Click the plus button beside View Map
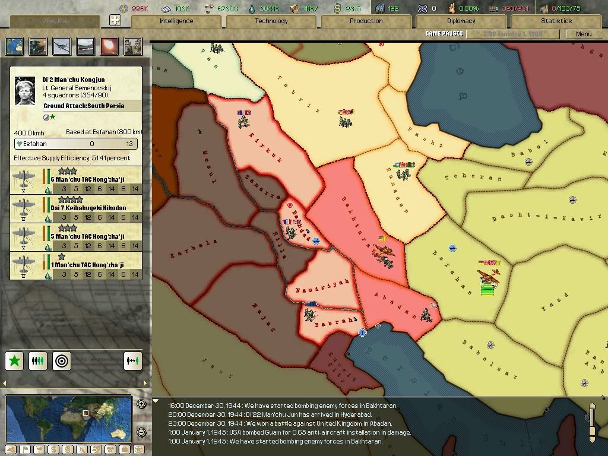 [115, 20]
